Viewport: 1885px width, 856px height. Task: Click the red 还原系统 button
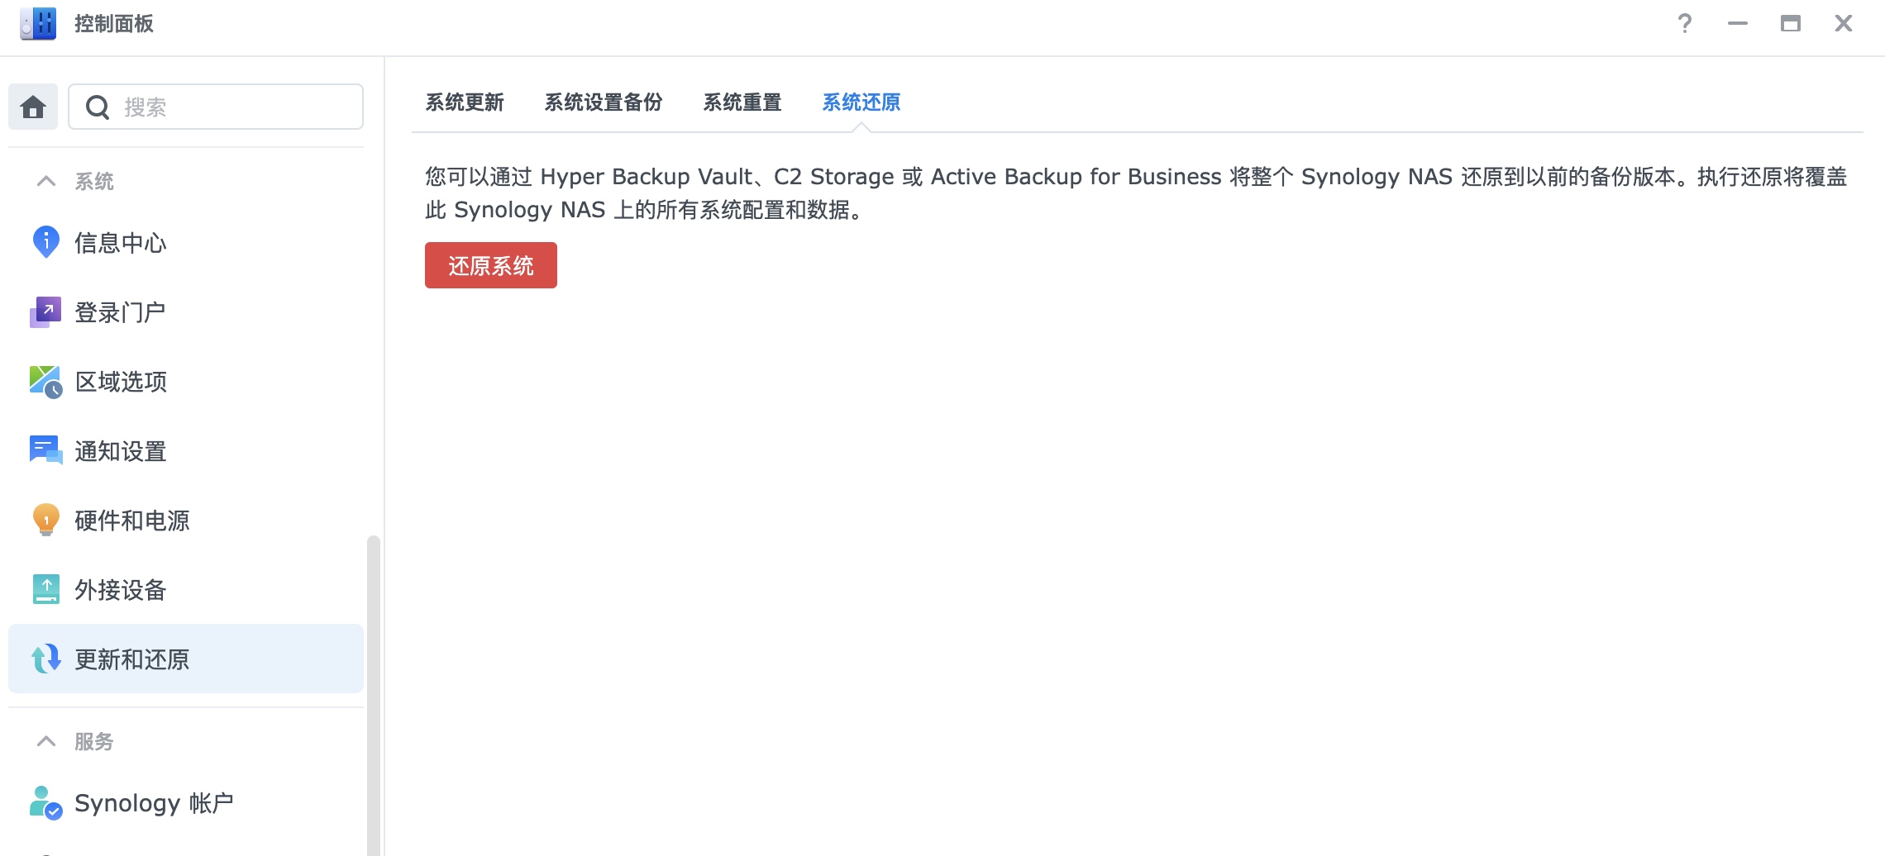pos(491,265)
